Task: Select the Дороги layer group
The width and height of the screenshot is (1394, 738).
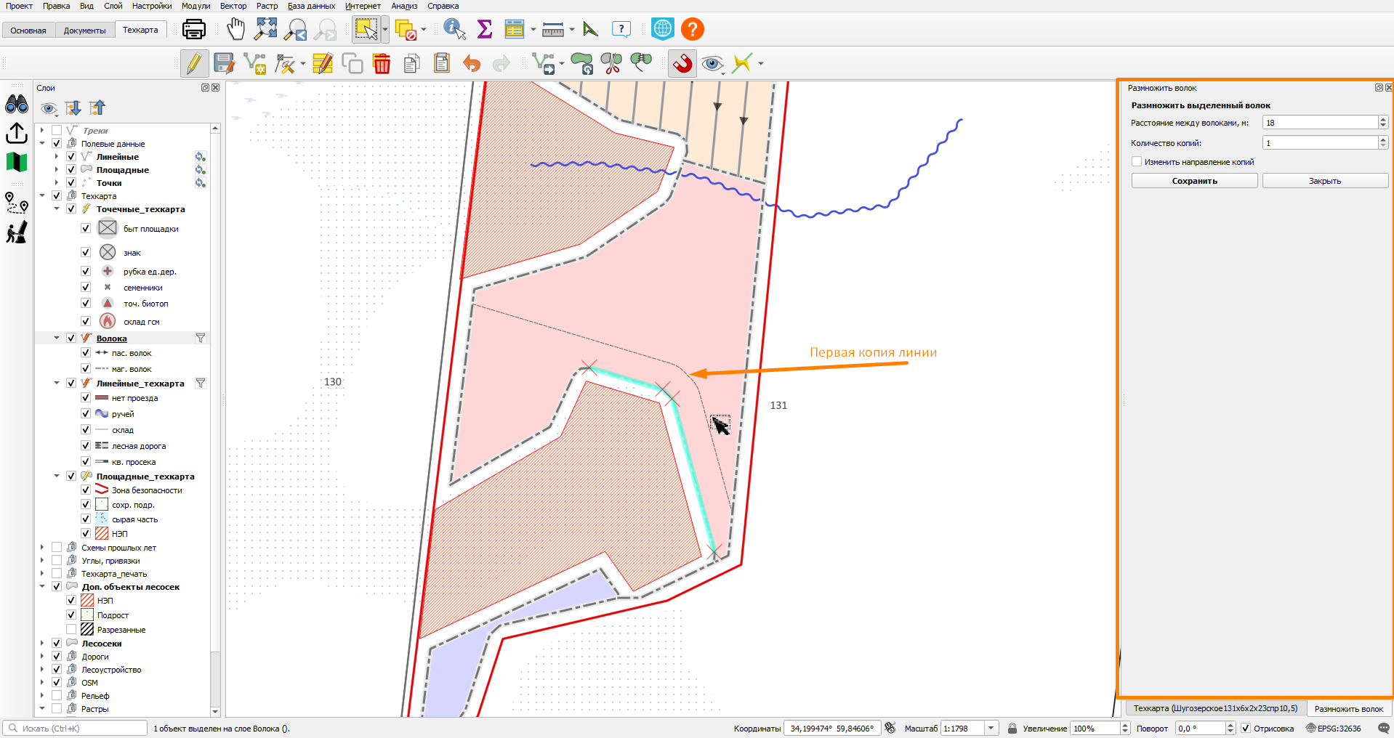Action: coord(95,657)
